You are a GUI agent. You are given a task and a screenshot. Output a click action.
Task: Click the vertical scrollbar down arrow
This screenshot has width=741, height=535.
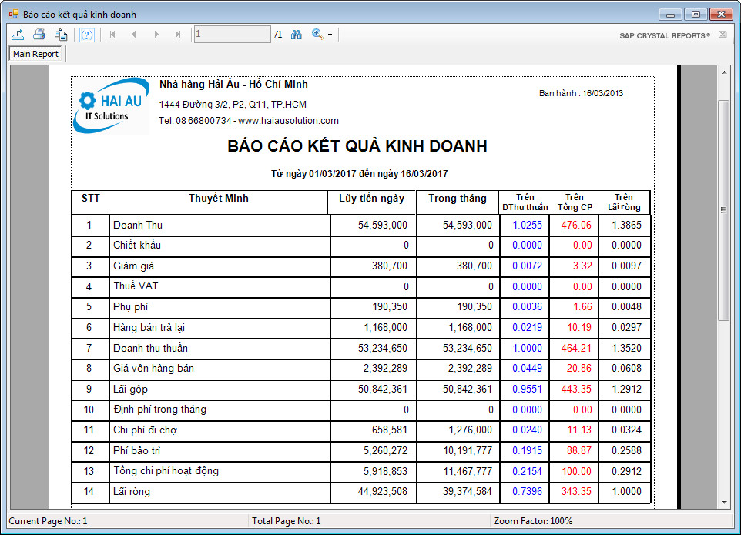(x=724, y=503)
